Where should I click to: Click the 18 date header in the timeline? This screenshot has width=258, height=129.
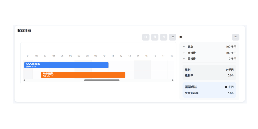(172, 56)
